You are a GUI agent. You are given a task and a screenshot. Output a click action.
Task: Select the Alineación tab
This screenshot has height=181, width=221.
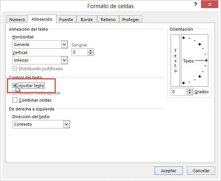pyautogui.click(x=42, y=19)
